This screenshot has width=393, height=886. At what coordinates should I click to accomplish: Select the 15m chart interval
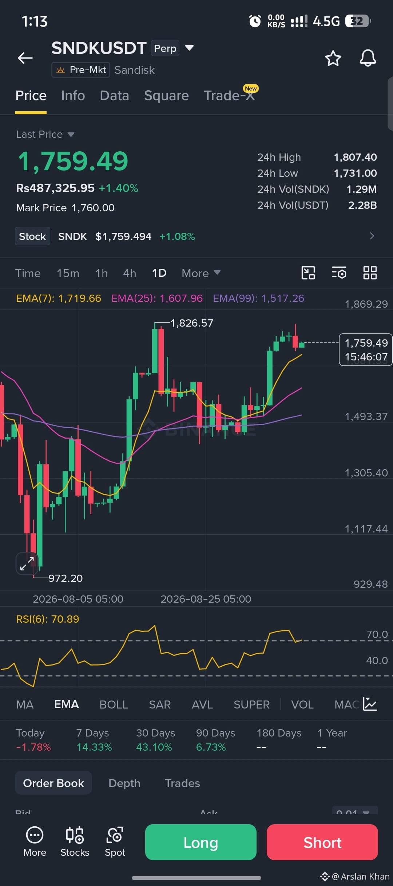click(x=68, y=273)
